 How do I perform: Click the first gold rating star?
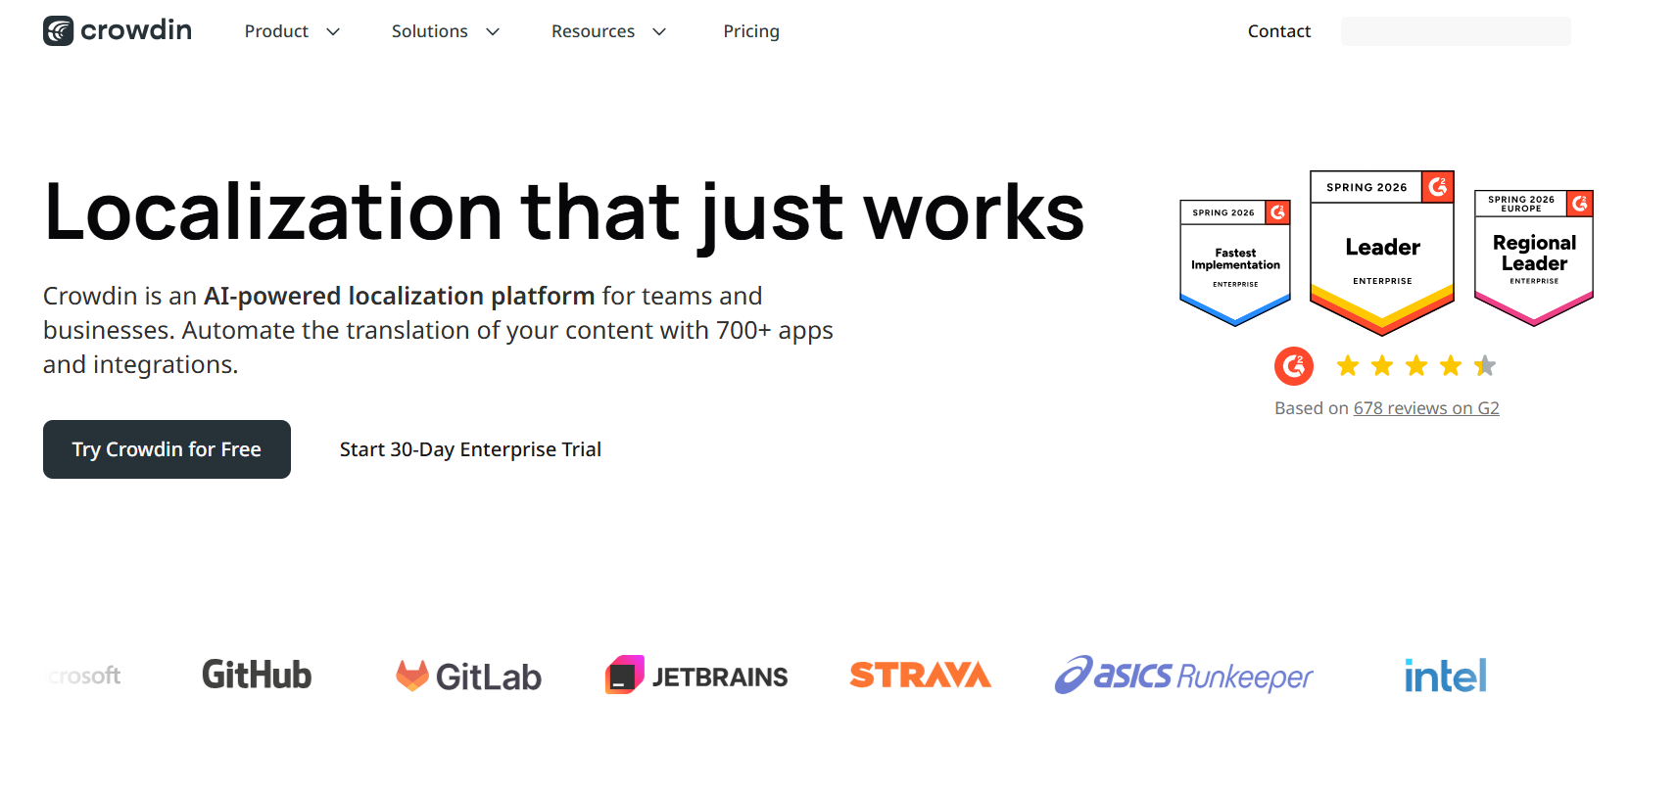click(x=1348, y=366)
